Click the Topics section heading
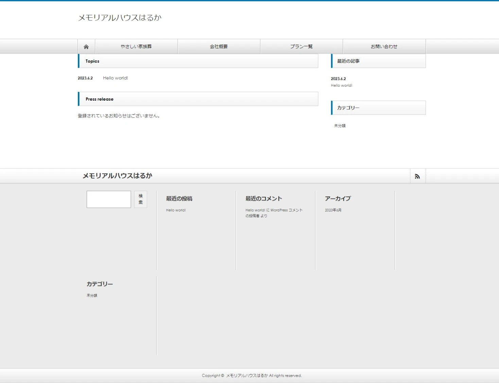The height and width of the screenshot is (383, 499). (x=92, y=61)
